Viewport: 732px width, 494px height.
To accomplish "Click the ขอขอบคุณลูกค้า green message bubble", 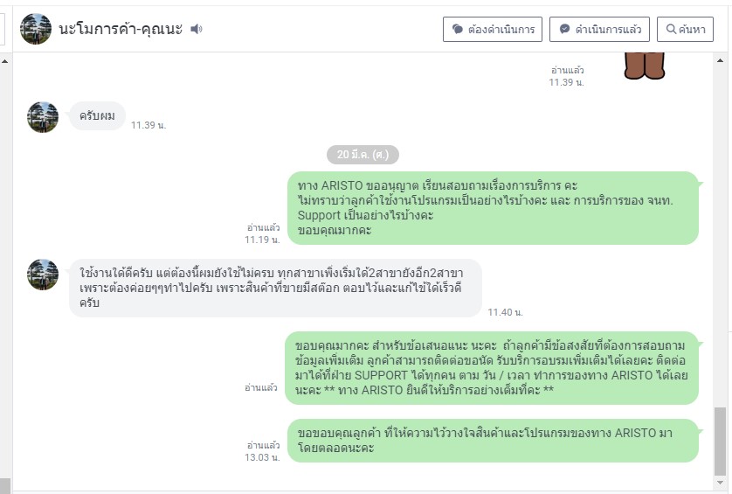I will (x=493, y=441).
